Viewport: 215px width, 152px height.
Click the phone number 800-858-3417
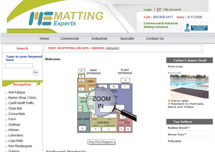[x=163, y=17]
